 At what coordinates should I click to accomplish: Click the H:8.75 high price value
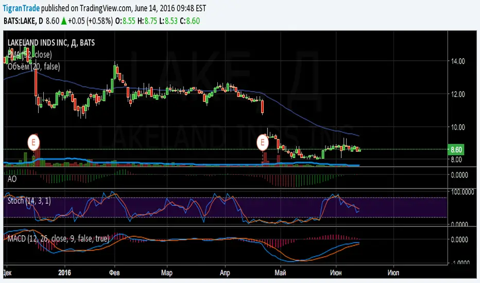147,21
